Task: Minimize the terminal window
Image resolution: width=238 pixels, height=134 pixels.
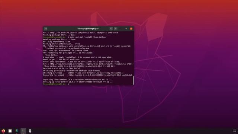Action: coord(121,29)
